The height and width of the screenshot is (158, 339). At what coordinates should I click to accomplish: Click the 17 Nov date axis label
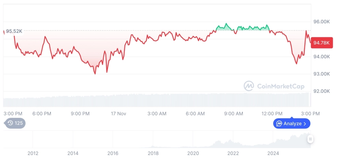coord(118,113)
